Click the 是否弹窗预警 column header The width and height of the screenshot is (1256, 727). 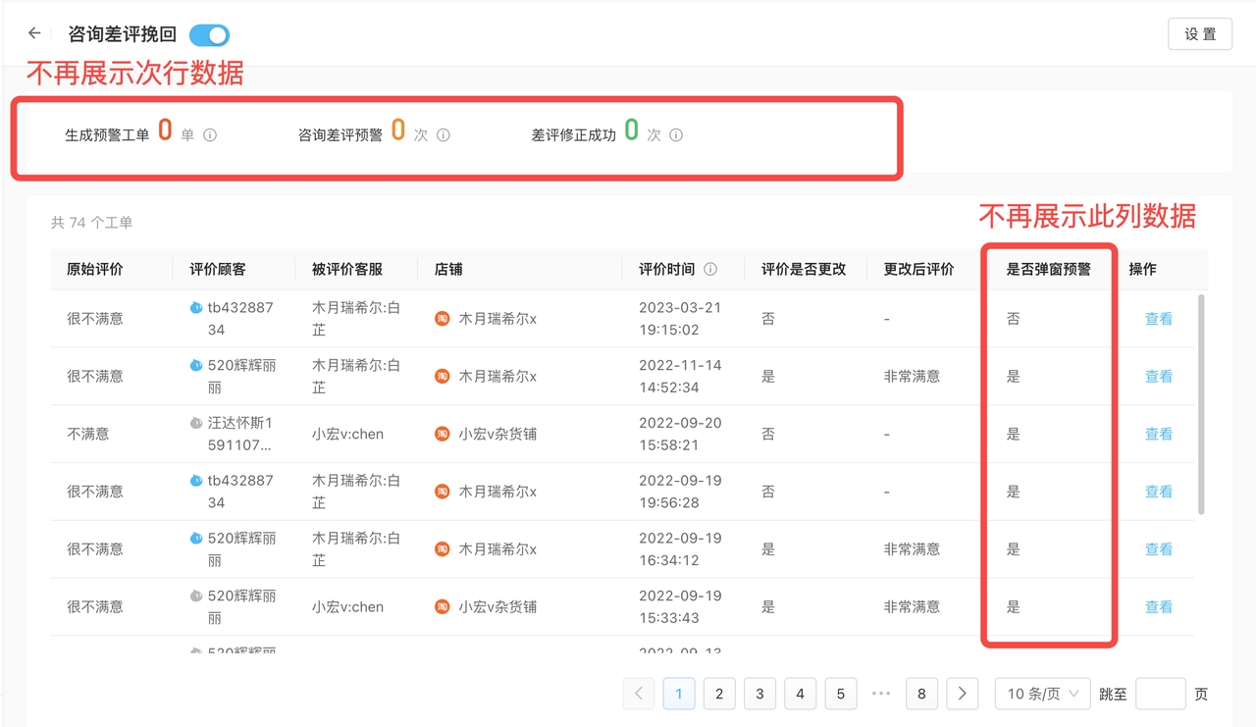point(1048,269)
